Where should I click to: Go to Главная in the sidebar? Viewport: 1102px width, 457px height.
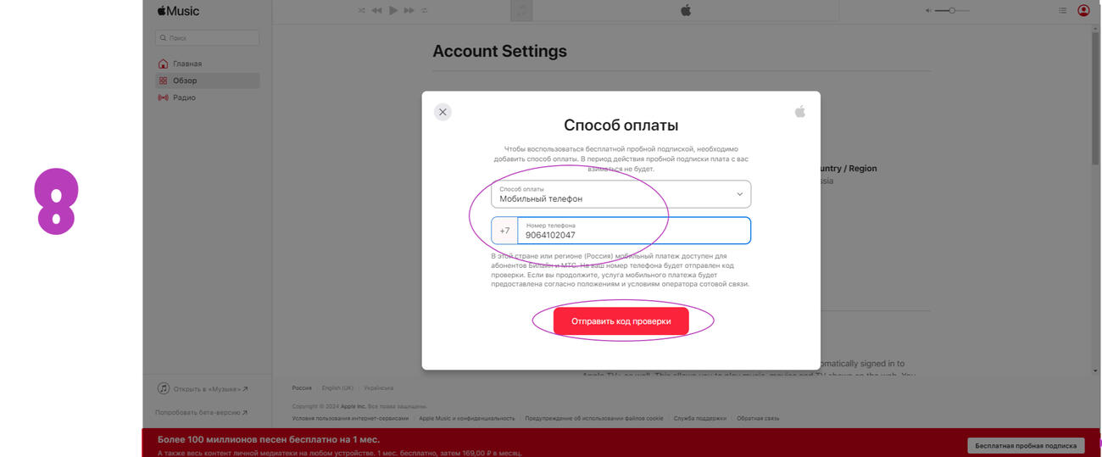(x=186, y=64)
